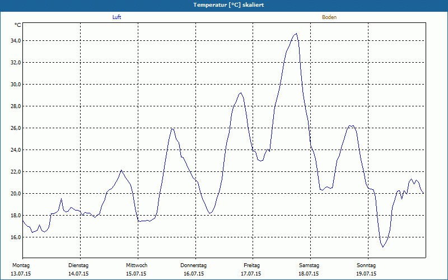The image size is (448, 280).
Task: Select the 28,0 axis value
Action: [x=16, y=106]
